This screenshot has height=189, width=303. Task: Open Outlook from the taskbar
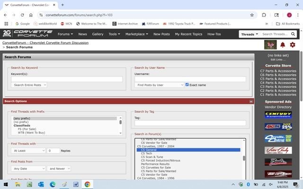41,184
